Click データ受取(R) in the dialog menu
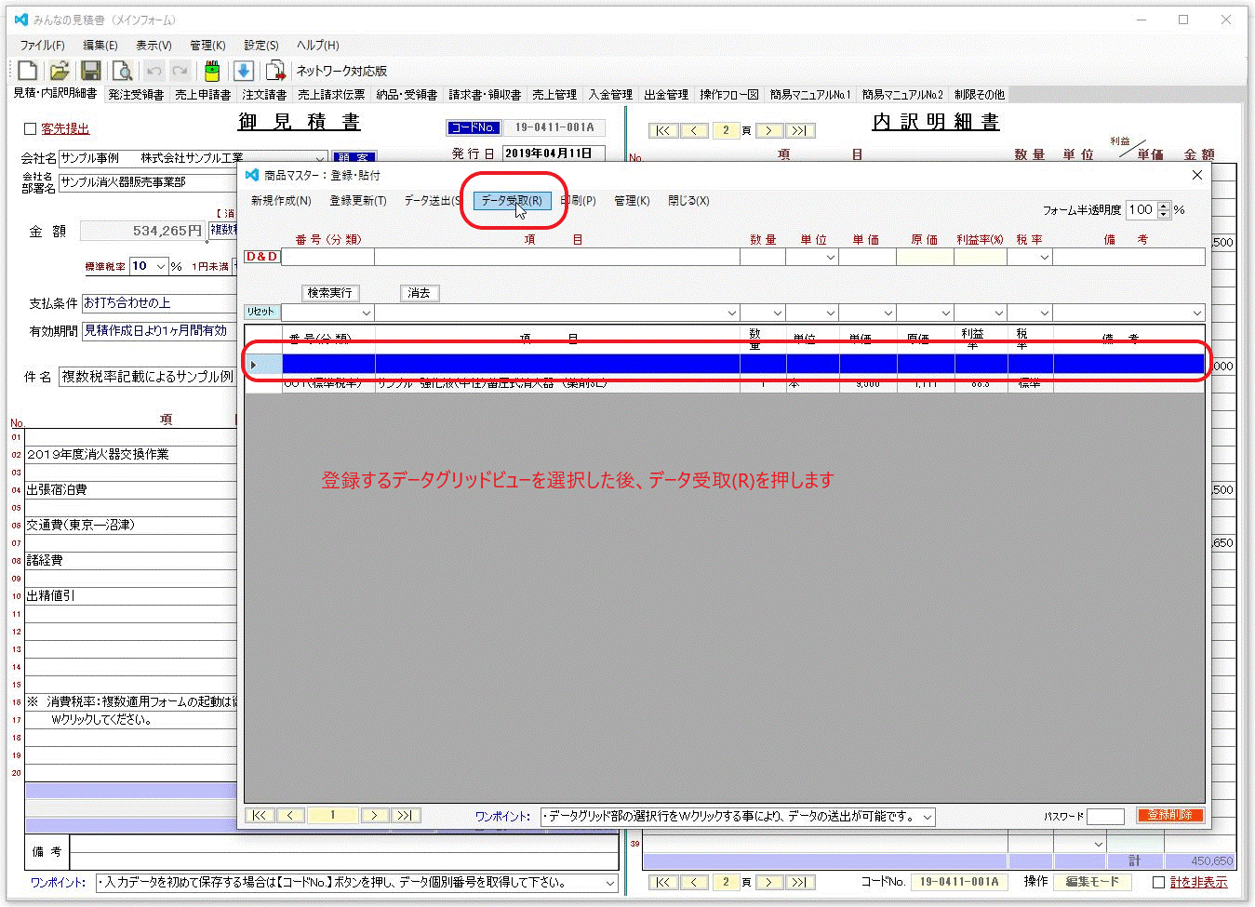The image size is (1255, 907). (512, 200)
